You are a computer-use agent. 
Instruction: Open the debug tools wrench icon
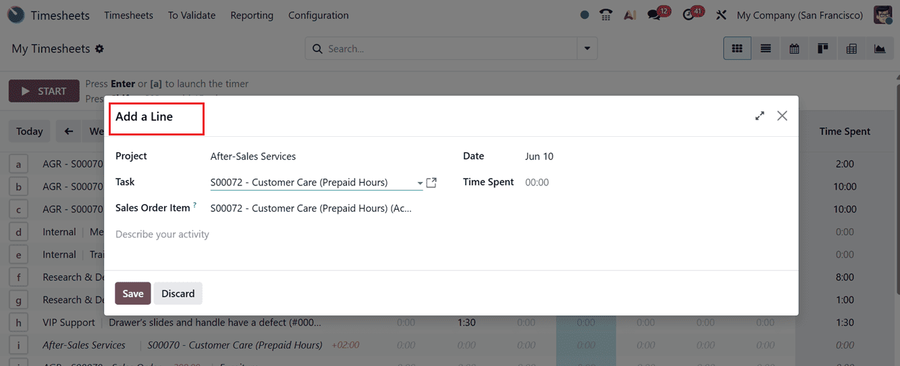coord(721,15)
